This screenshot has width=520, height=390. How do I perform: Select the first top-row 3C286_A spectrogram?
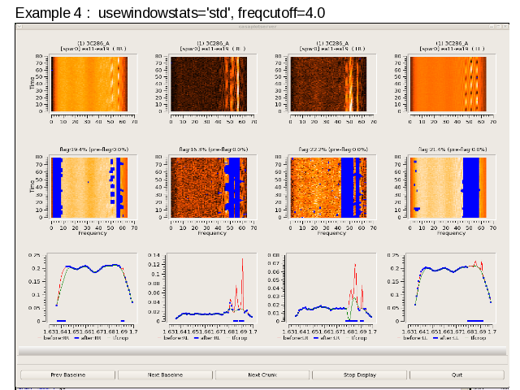tap(89, 84)
